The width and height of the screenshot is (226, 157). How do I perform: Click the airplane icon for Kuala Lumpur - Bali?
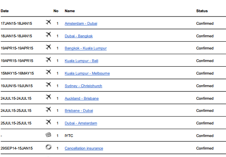tap(49, 59)
